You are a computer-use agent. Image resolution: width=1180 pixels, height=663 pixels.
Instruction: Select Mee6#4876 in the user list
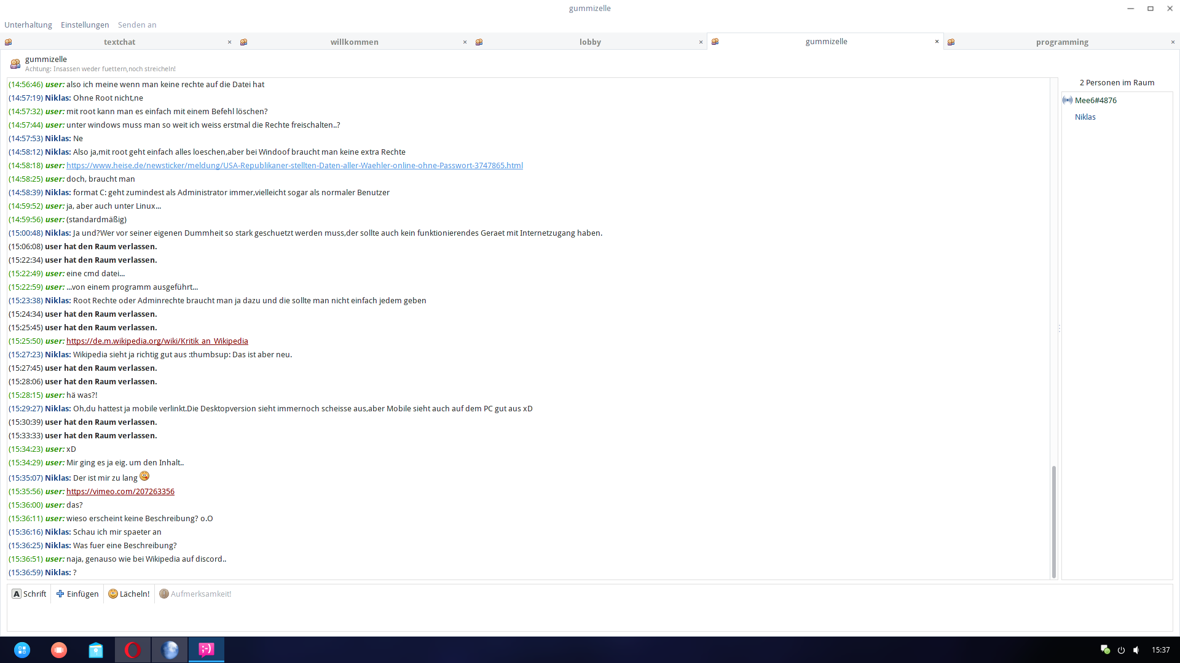click(1095, 100)
